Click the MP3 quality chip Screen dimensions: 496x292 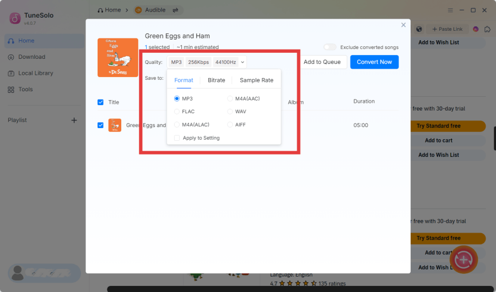[176, 62]
